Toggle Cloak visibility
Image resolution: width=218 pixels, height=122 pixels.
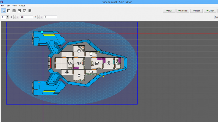pyautogui.click(x=210, y=11)
